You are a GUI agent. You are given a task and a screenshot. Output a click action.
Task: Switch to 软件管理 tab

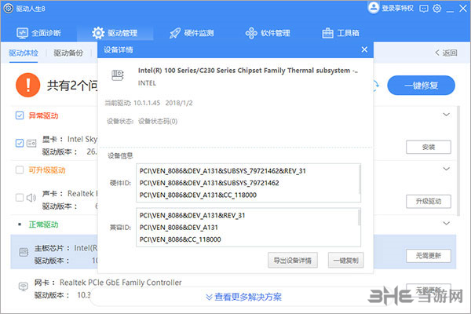268,33
